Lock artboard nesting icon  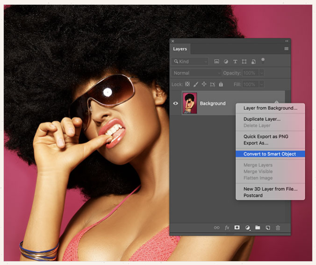click(x=212, y=84)
